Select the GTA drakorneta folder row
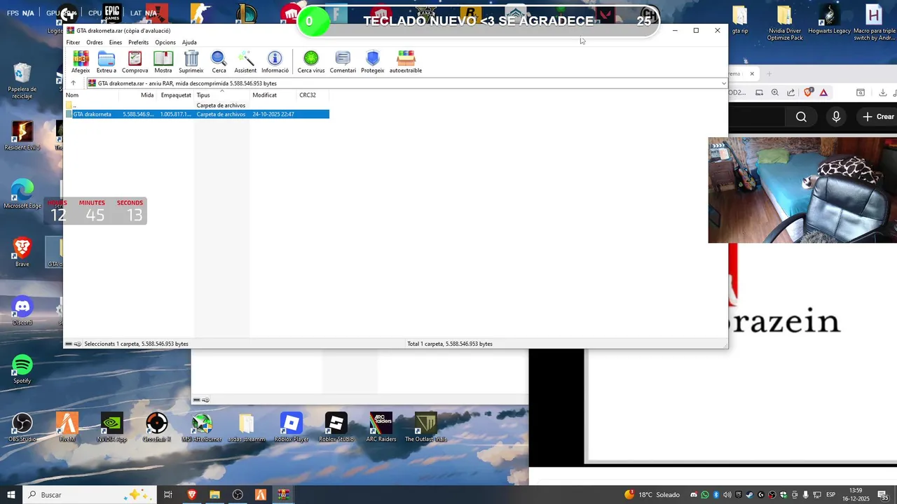Image resolution: width=897 pixels, height=504 pixels. [x=197, y=114]
